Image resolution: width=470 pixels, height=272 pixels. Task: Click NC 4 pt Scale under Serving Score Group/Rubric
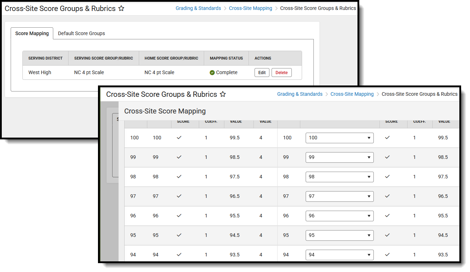89,72
